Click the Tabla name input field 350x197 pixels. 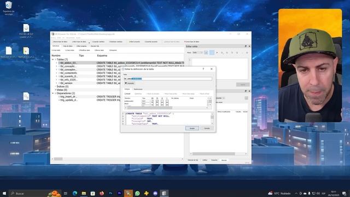[x=168, y=79]
